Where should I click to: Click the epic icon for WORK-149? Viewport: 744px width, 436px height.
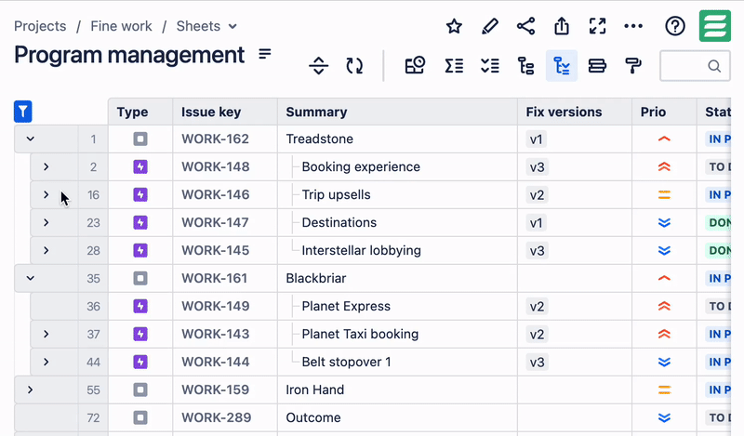(x=140, y=306)
